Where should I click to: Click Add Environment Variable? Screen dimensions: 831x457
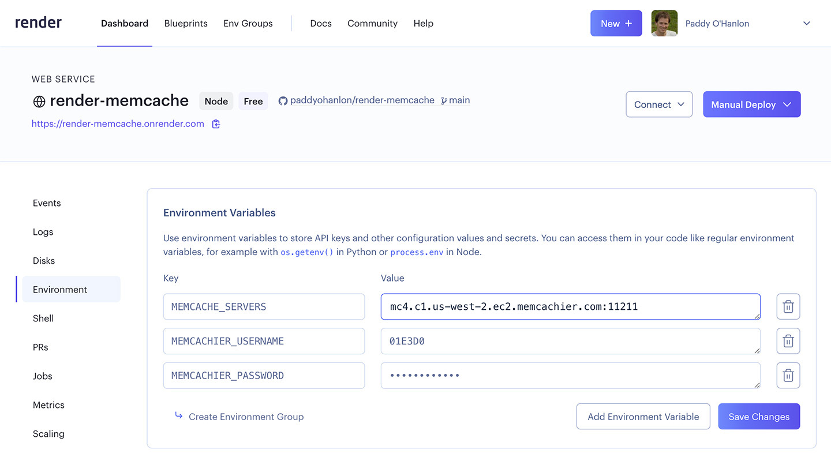click(x=643, y=417)
